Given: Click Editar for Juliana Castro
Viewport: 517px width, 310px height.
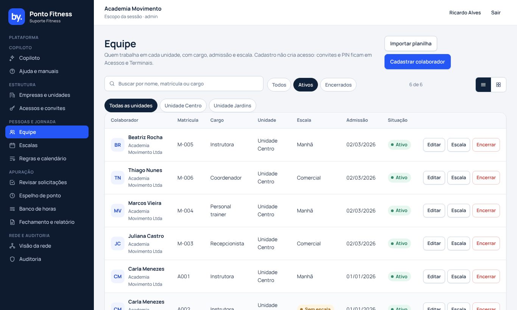Looking at the screenshot, I should click(x=434, y=243).
